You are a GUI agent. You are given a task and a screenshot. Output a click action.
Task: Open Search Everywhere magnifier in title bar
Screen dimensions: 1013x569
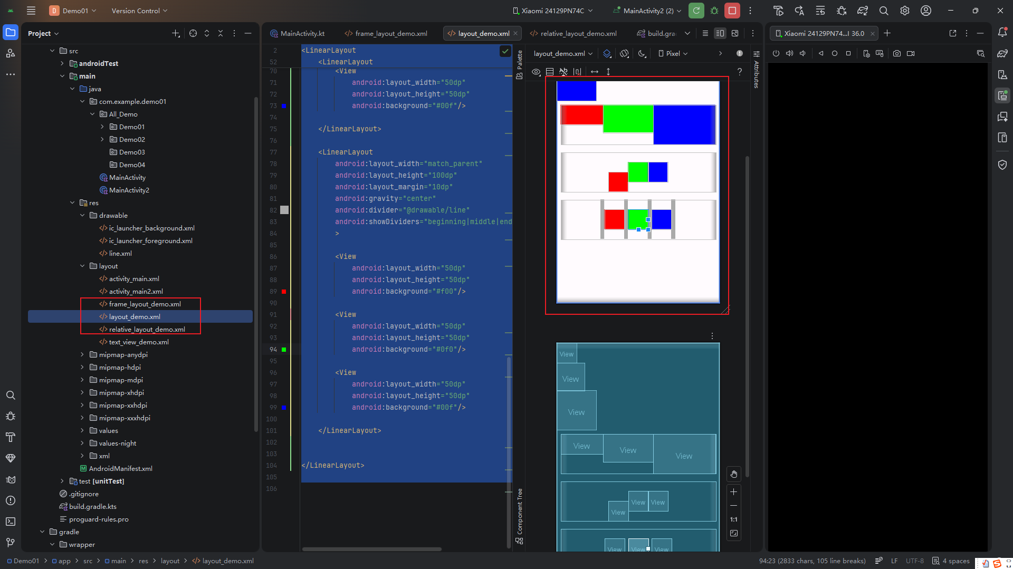(884, 11)
